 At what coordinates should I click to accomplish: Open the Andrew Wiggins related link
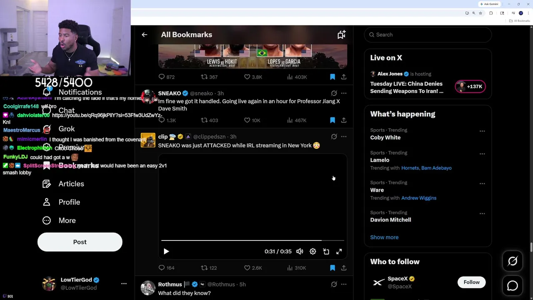pyautogui.click(x=419, y=198)
